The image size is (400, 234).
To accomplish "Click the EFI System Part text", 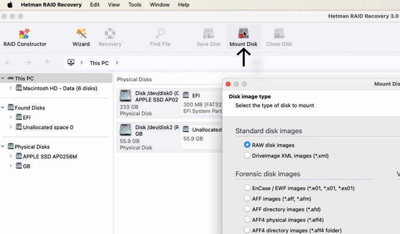I will coord(203,111).
